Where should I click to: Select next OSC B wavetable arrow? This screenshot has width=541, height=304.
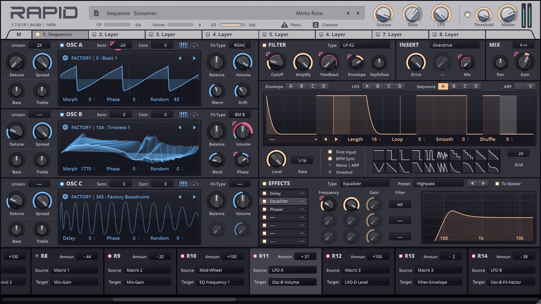(x=194, y=127)
